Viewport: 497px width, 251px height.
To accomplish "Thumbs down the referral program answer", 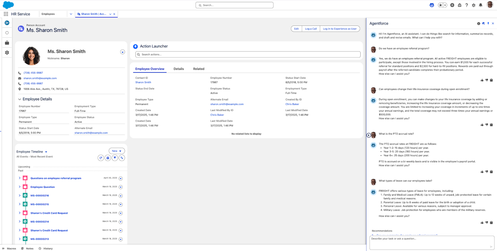I will [487, 80].
